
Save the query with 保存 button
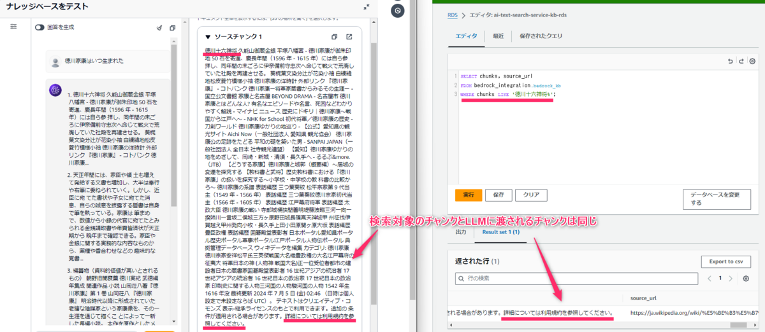tap(499, 195)
